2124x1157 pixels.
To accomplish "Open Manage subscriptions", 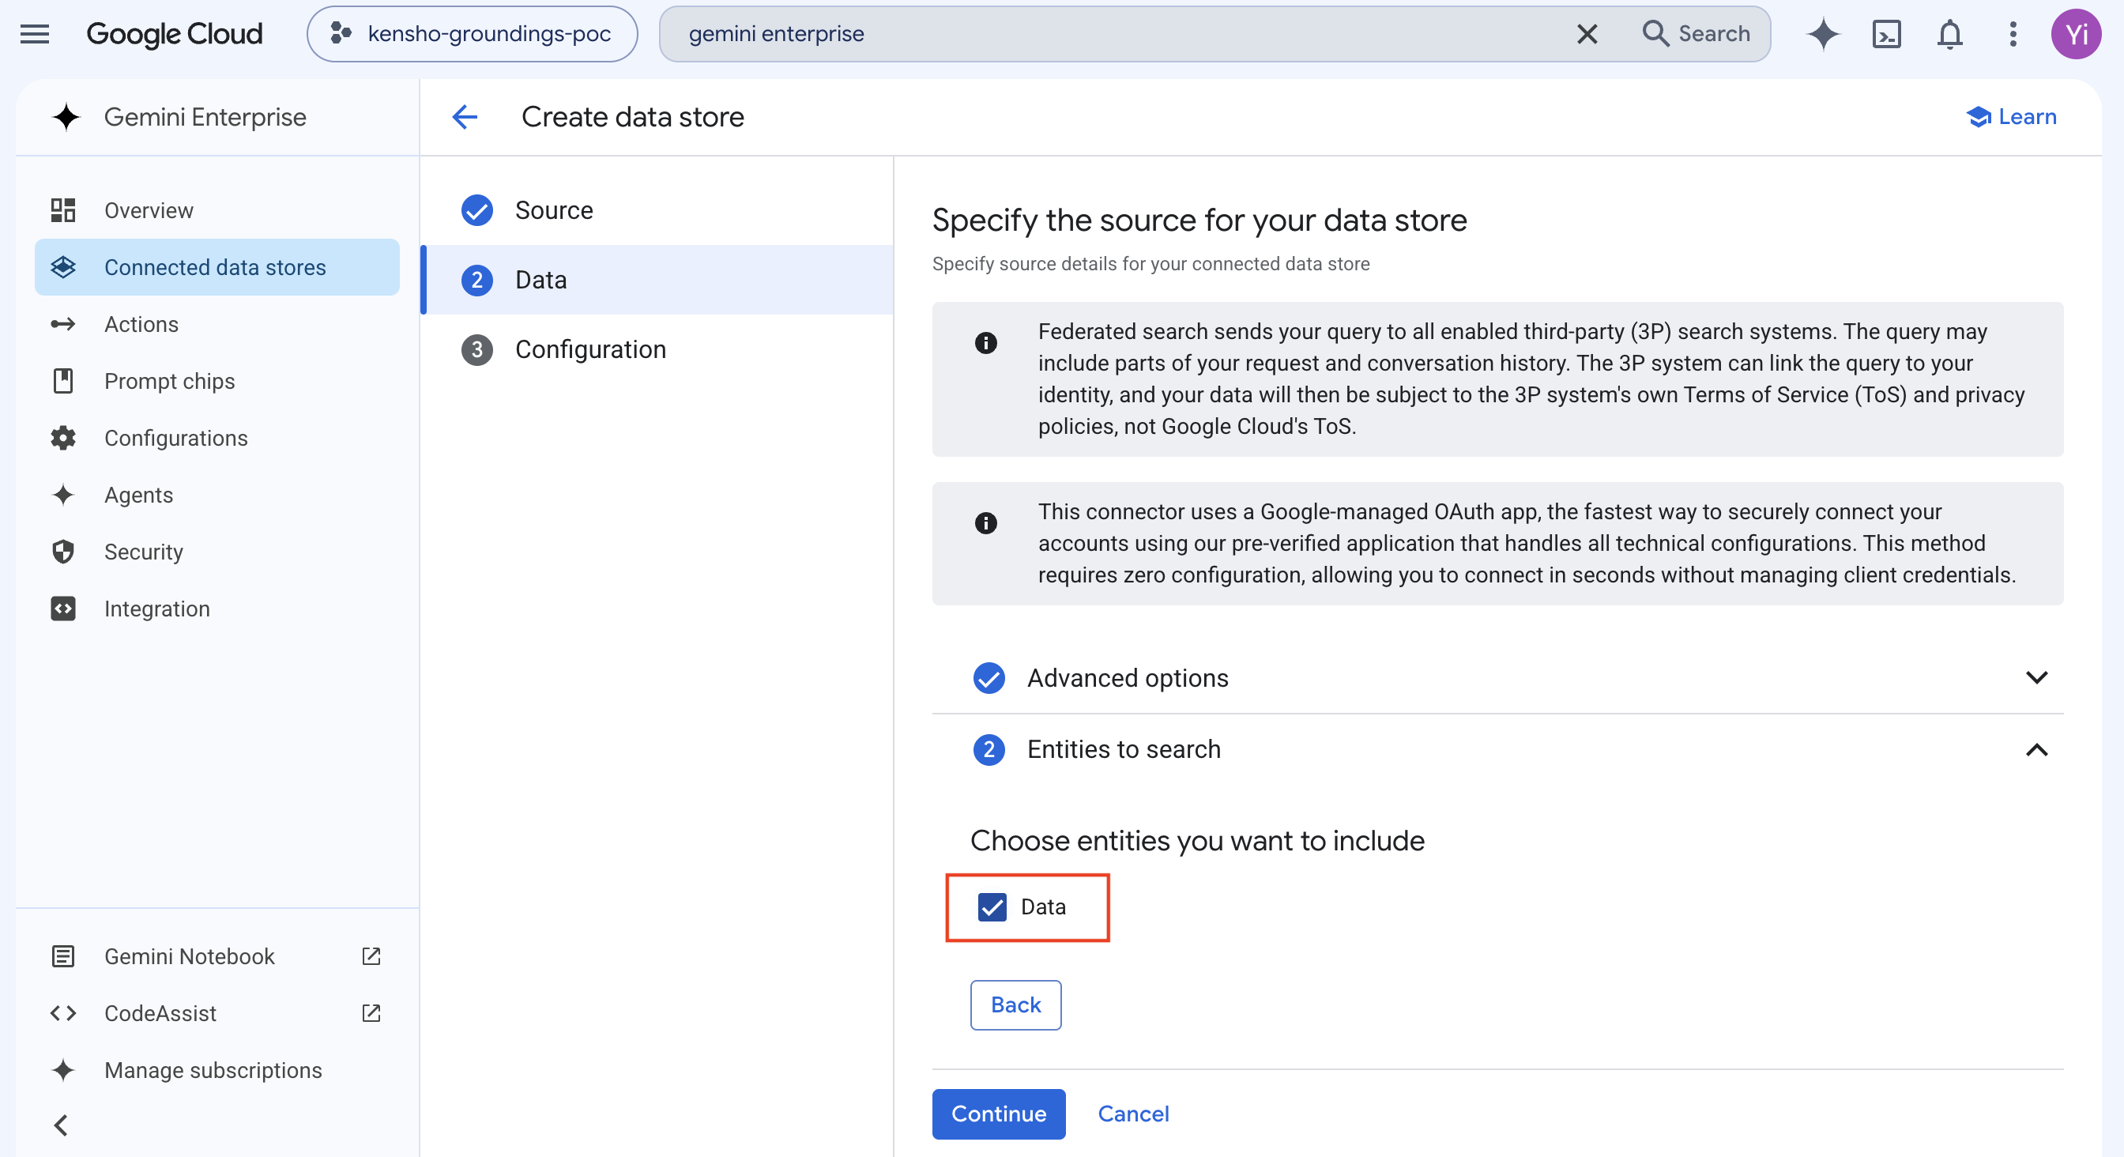I will click(x=217, y=1070).
